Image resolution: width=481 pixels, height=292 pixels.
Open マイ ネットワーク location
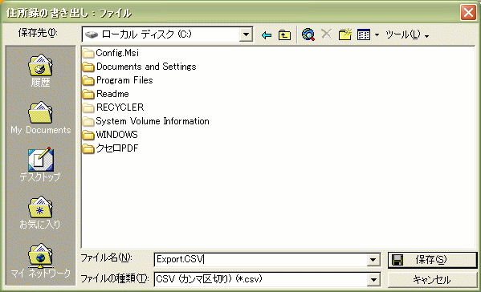40,261
